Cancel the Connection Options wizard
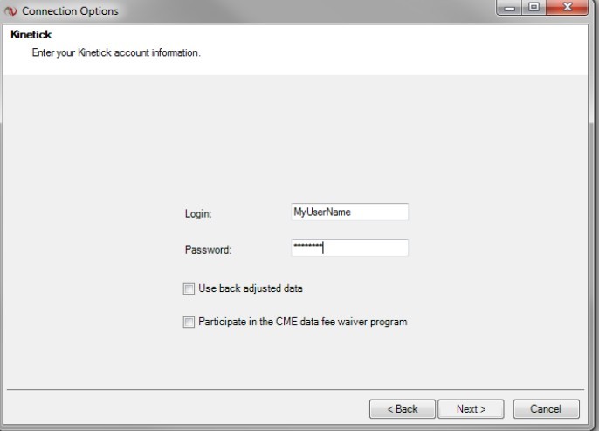599x431 pixels. pyautogui.click(x=546, y=409)
